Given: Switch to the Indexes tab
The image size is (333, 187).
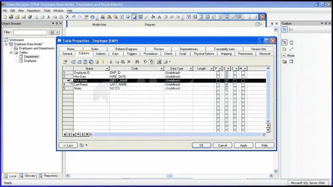Looking at the screenshot, I should [101, 54].
